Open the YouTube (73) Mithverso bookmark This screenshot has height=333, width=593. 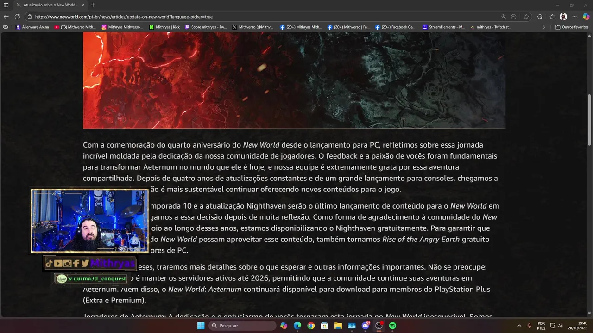[x=75, y=27]
